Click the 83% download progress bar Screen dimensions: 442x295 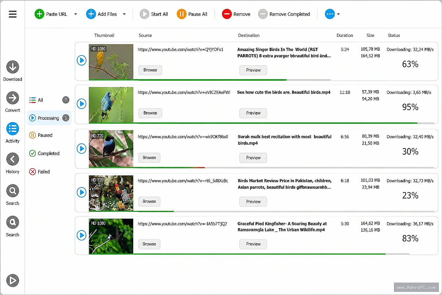click(x=249, y=254)
